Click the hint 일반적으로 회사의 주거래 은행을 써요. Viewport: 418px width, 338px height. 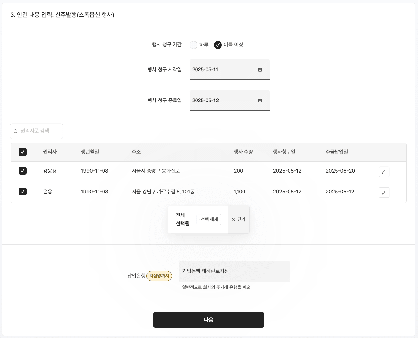tap(217, 287)
